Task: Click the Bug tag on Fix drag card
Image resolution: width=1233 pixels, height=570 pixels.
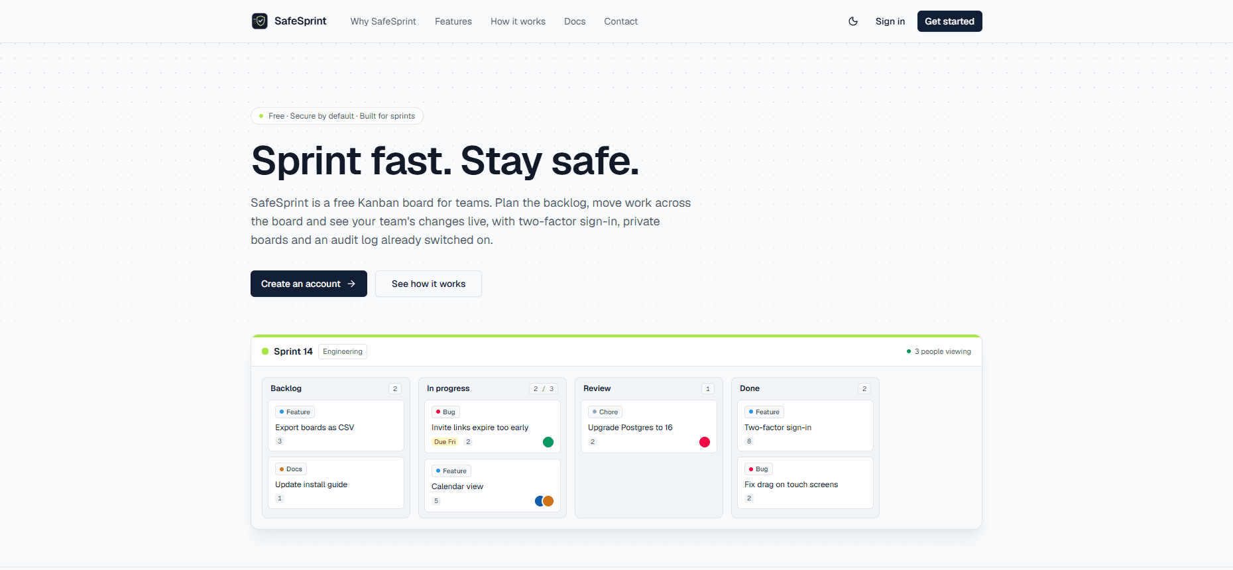Action: [758, 469]
